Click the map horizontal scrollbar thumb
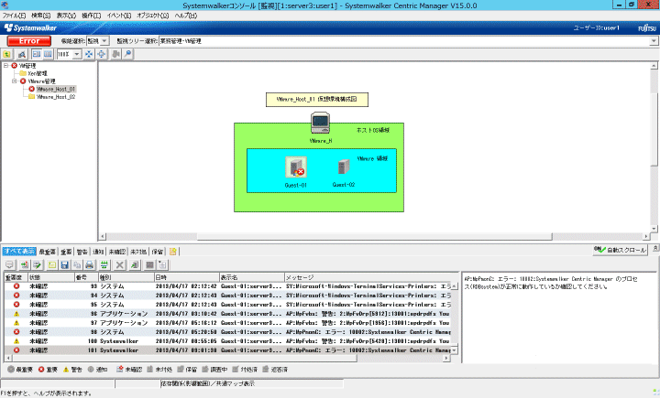The width and height of the screenshot is (660, 398). [x=375, y=237]
